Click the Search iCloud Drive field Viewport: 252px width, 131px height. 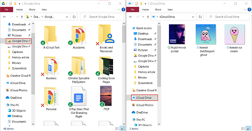[x=228, y=17]
